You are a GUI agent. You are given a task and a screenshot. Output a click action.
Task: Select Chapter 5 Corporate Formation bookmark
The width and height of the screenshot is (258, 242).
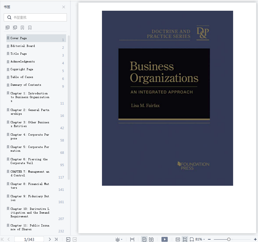tap(36, 149)
